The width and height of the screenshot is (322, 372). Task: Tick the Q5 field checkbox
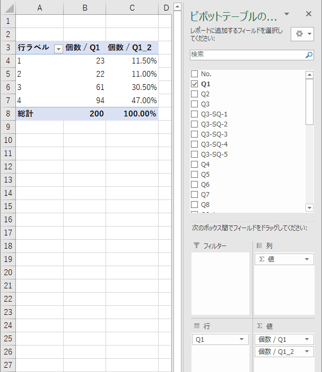point(194,175)
